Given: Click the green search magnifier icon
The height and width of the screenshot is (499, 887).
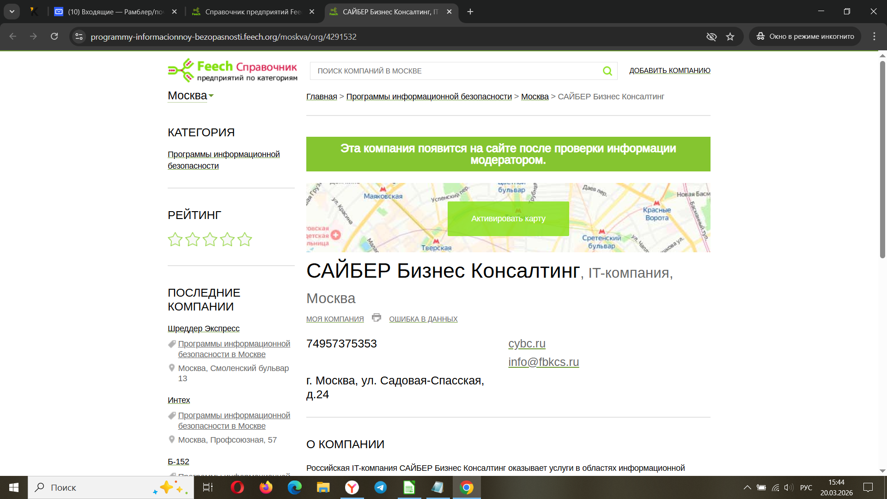Looking at the screenshot, I should (607, 71).
